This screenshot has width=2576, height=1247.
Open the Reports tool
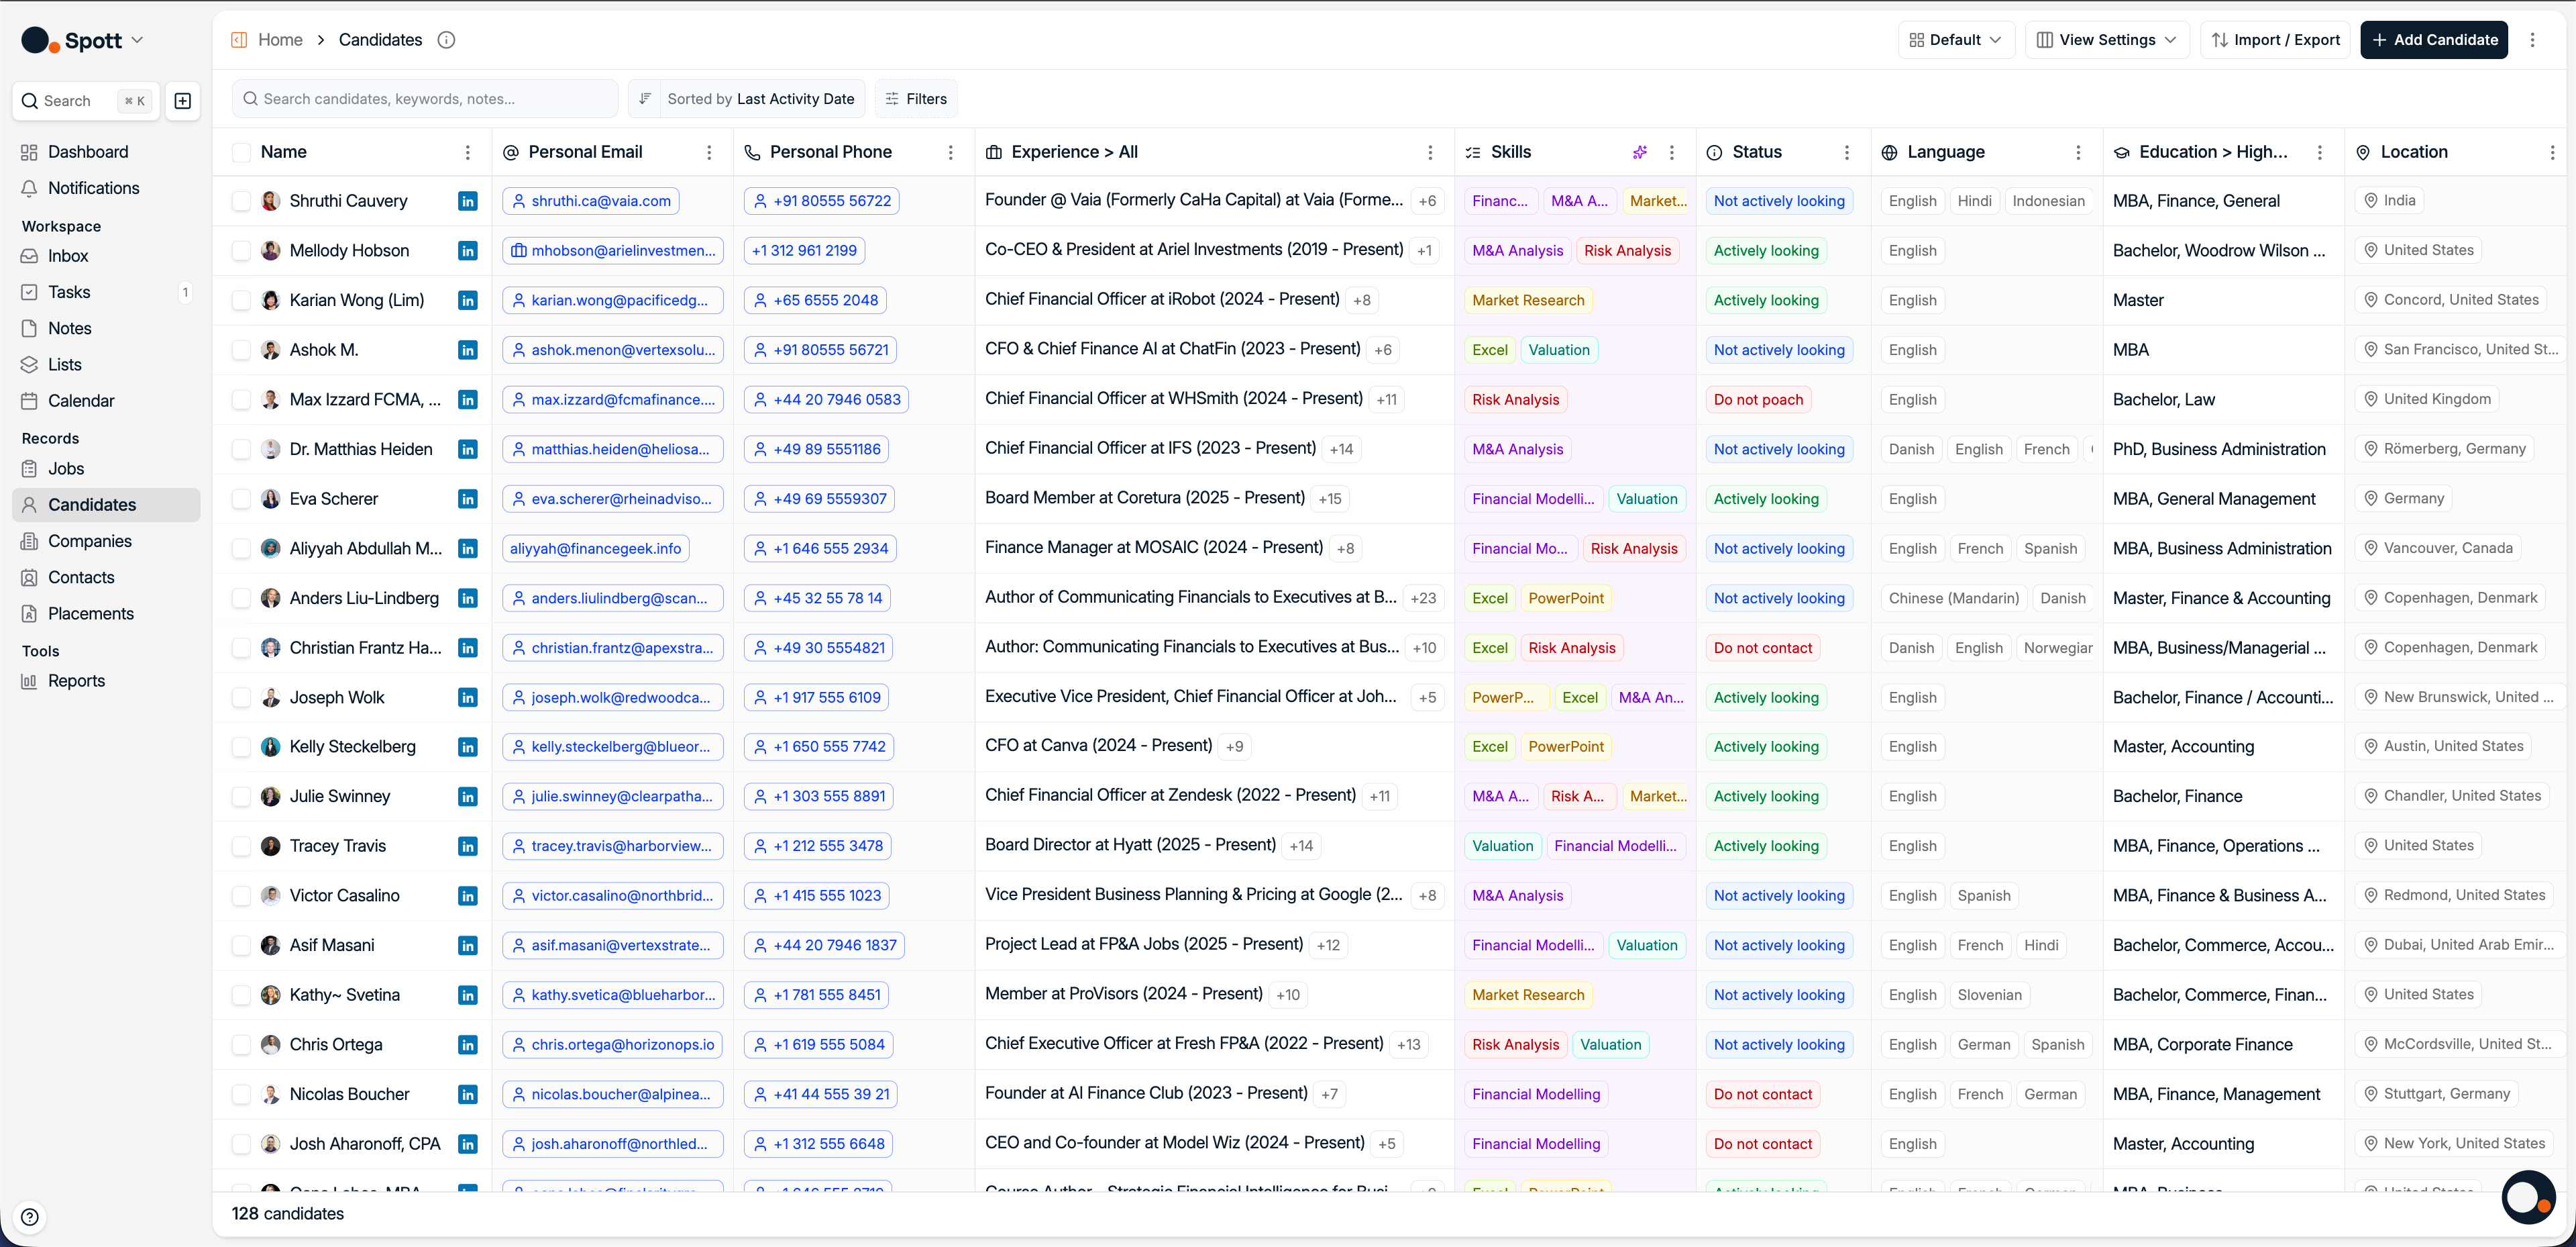tap(76, 681)
